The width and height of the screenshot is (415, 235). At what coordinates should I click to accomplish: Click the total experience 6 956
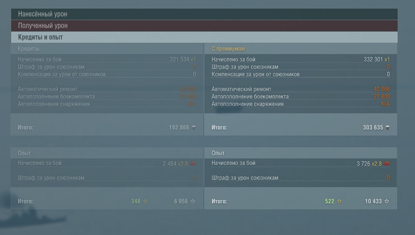[x=181, y=201]
